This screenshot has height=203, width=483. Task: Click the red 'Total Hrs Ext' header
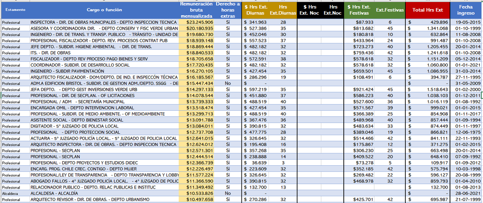point(427,10)
